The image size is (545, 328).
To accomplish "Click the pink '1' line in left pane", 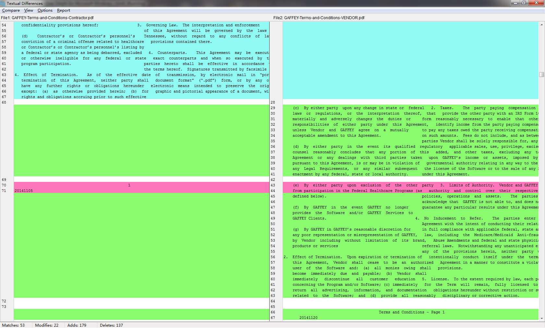I will (x=141, y=185).
